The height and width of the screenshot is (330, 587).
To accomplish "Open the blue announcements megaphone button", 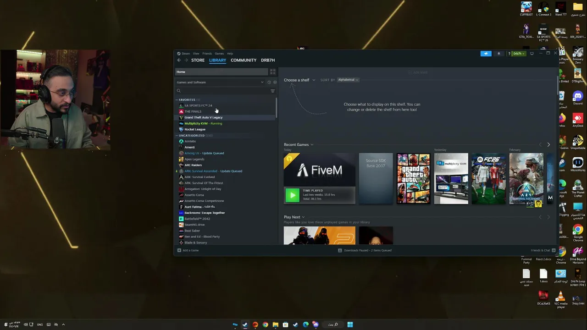I will [x=486, y=54].
